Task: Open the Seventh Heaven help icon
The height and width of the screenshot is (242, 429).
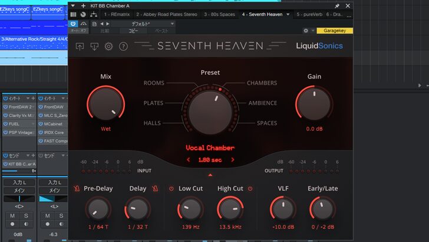Action: (x=123, y=46)
